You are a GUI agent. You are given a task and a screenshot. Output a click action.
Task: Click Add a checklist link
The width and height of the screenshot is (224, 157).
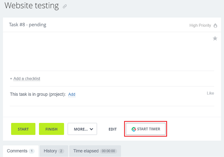tap(27, 78)
